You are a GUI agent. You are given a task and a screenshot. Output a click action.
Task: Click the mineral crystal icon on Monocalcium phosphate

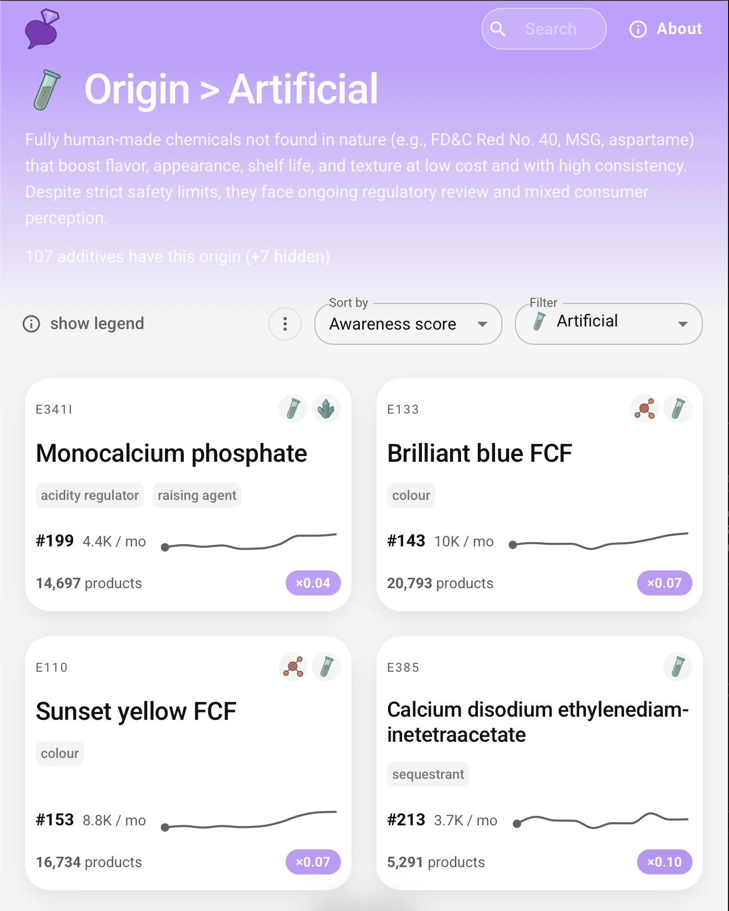pos(326,408)
